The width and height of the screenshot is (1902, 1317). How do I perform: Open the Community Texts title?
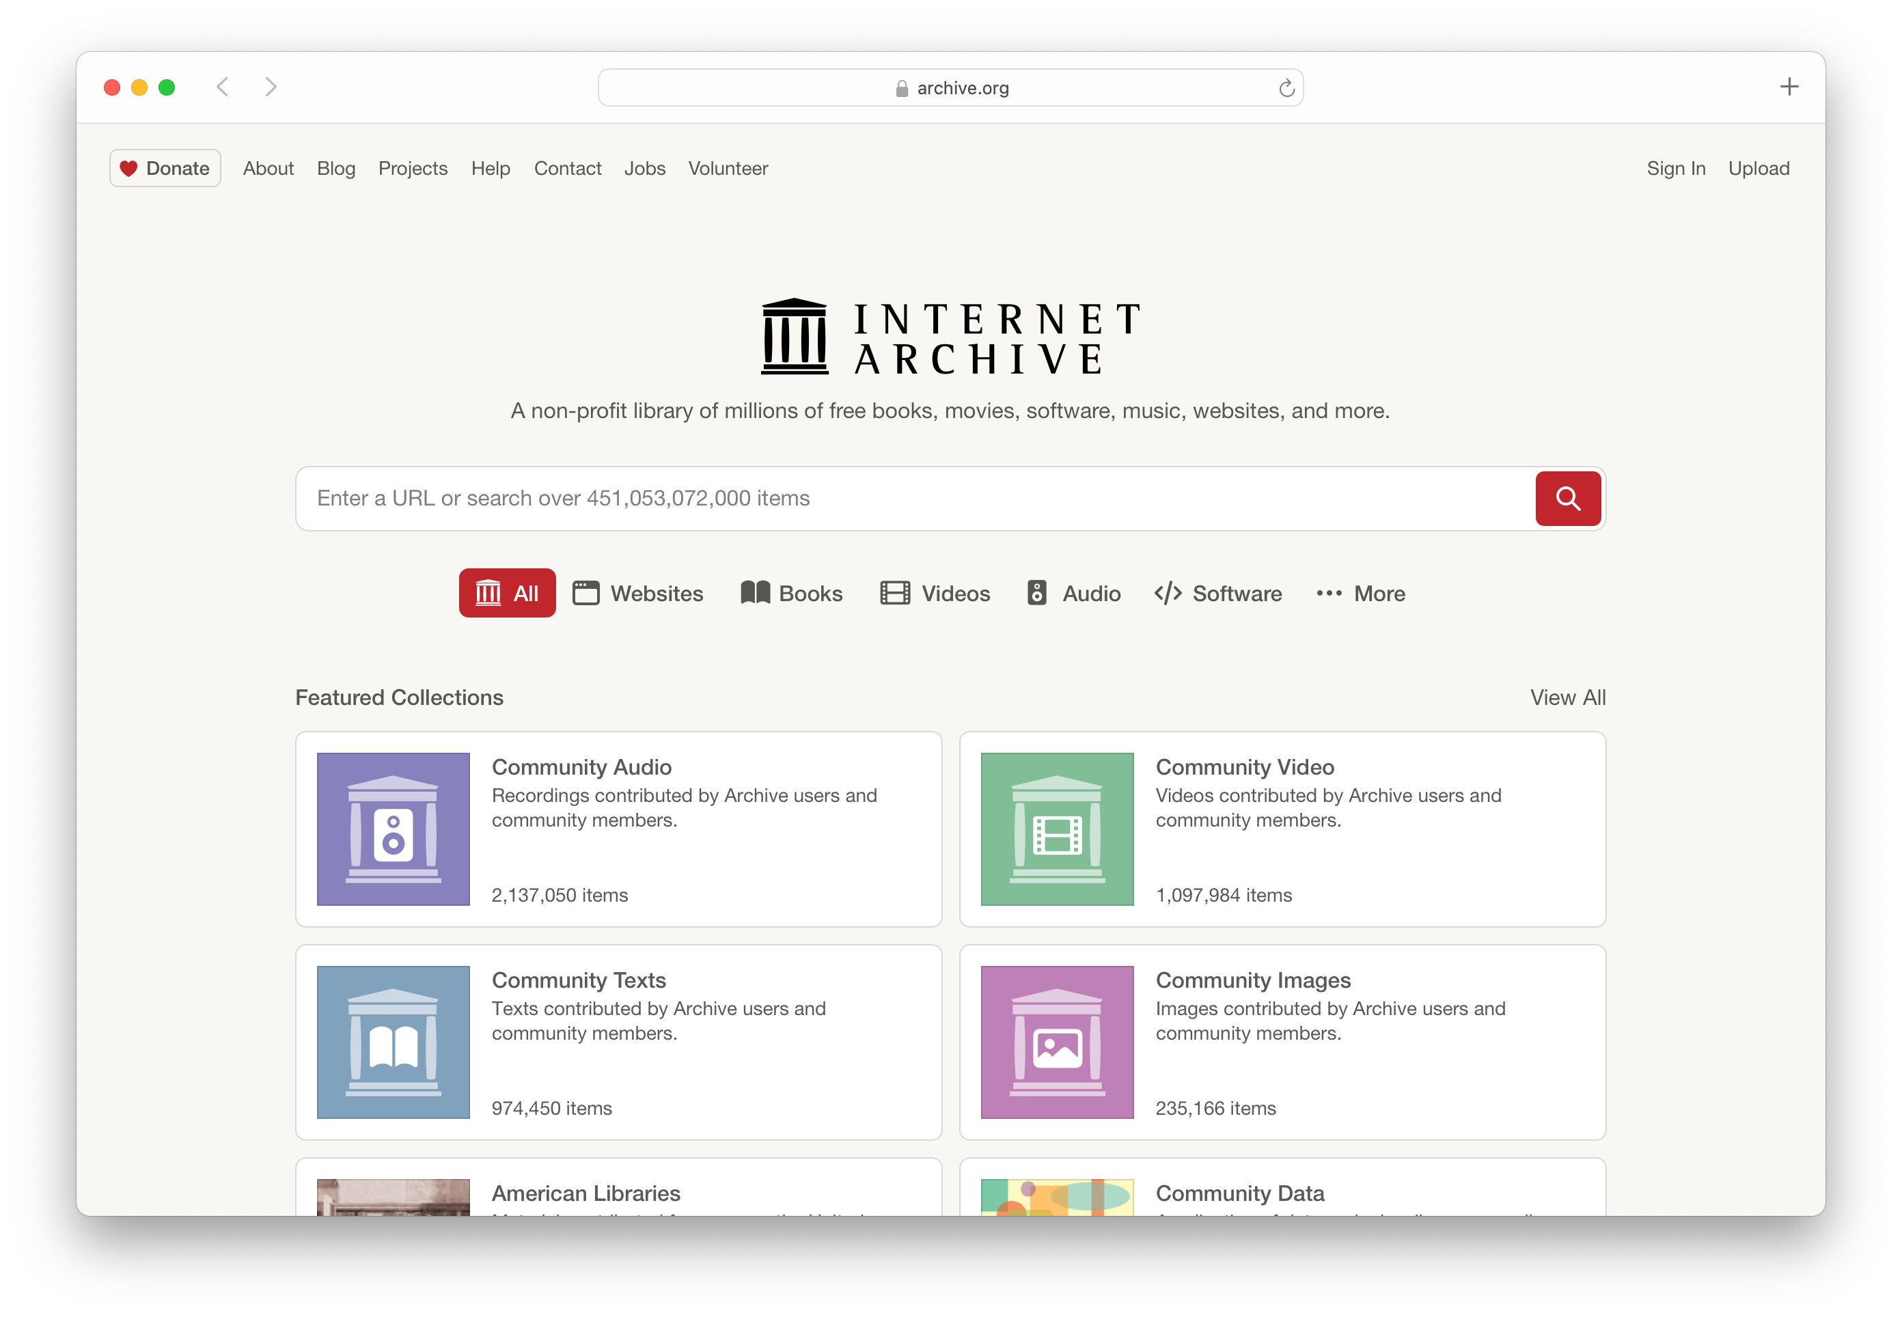point(579,980)
